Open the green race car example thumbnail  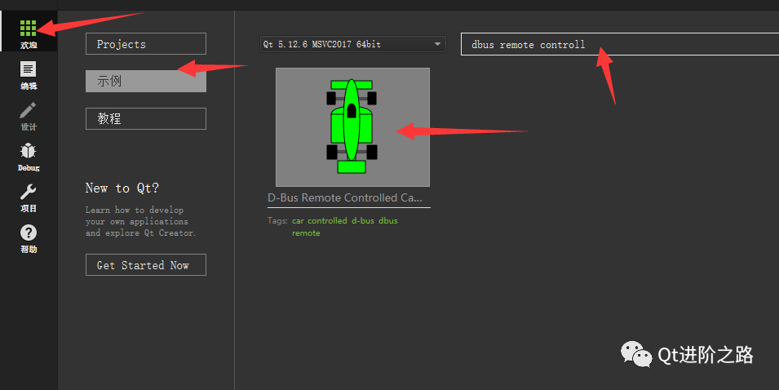[x=352, y=127]
